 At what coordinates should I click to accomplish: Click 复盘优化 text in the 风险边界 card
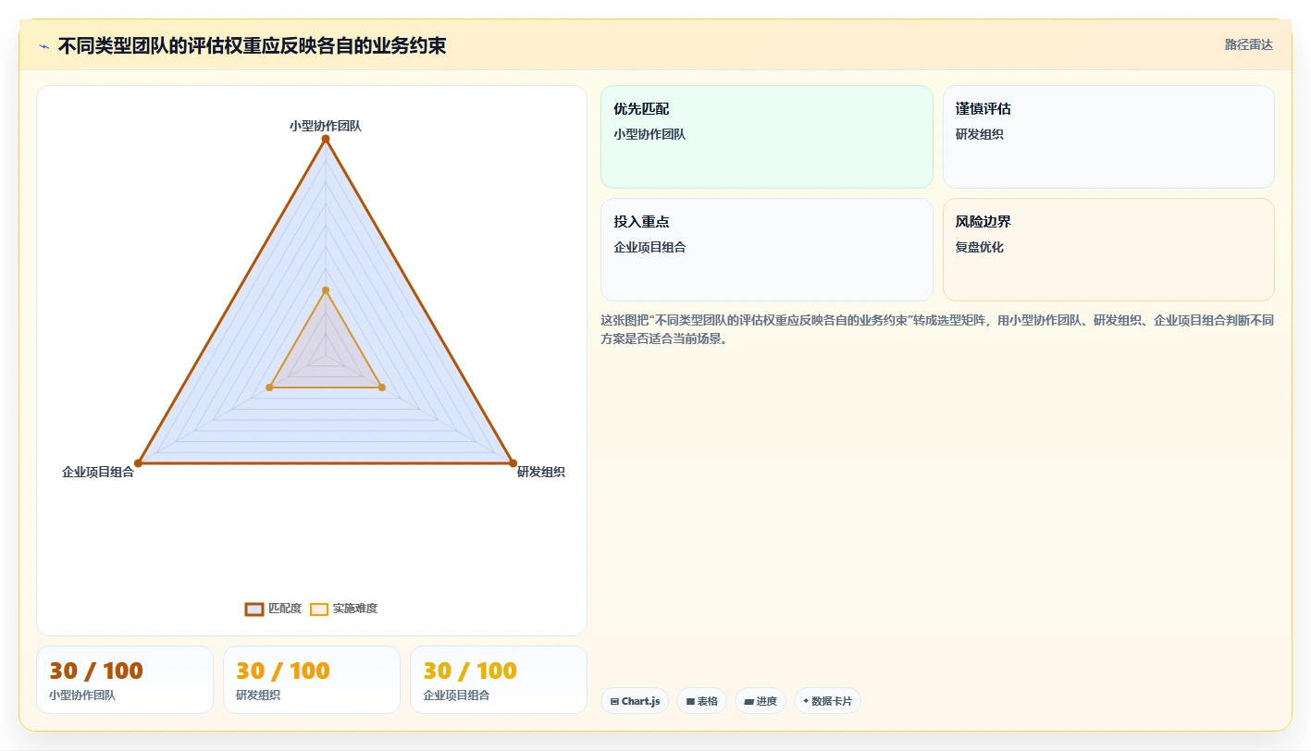980,247
